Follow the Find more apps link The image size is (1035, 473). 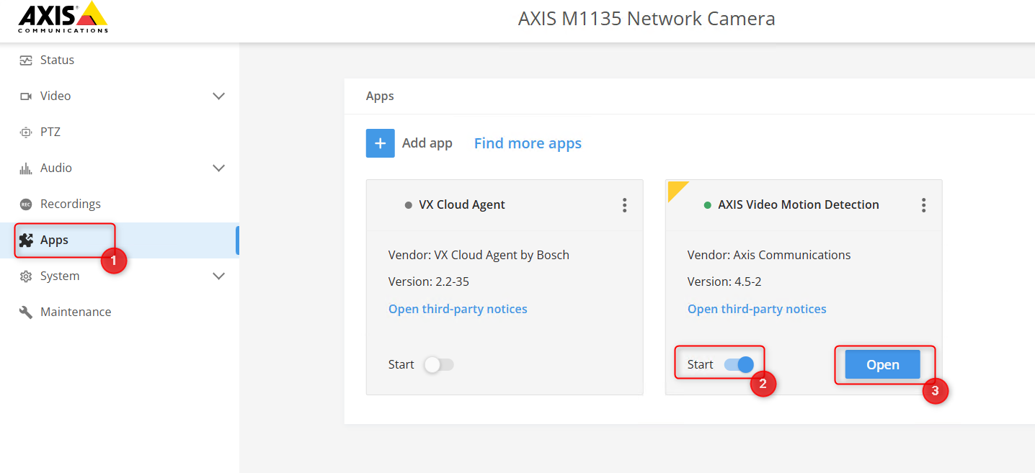pyautogui.click(x=528, y=143)
